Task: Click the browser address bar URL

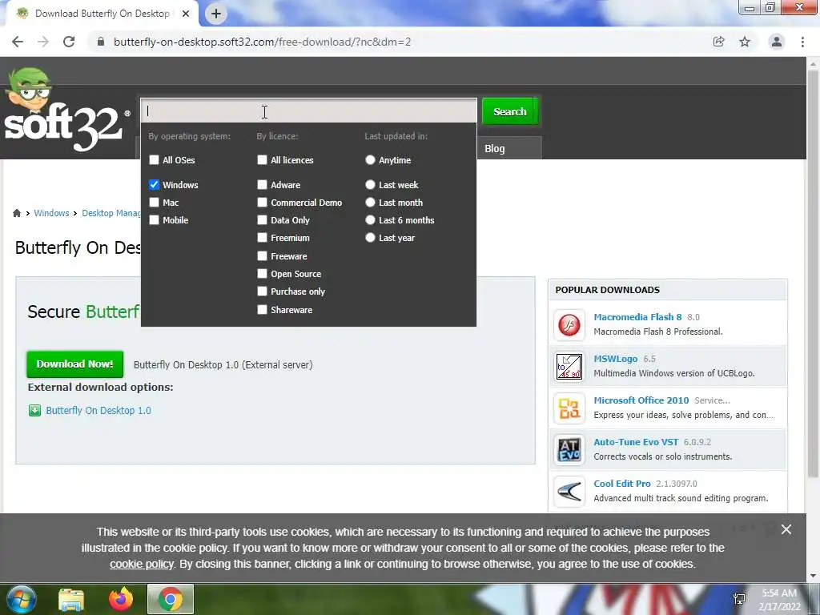Action: [262, 42]
